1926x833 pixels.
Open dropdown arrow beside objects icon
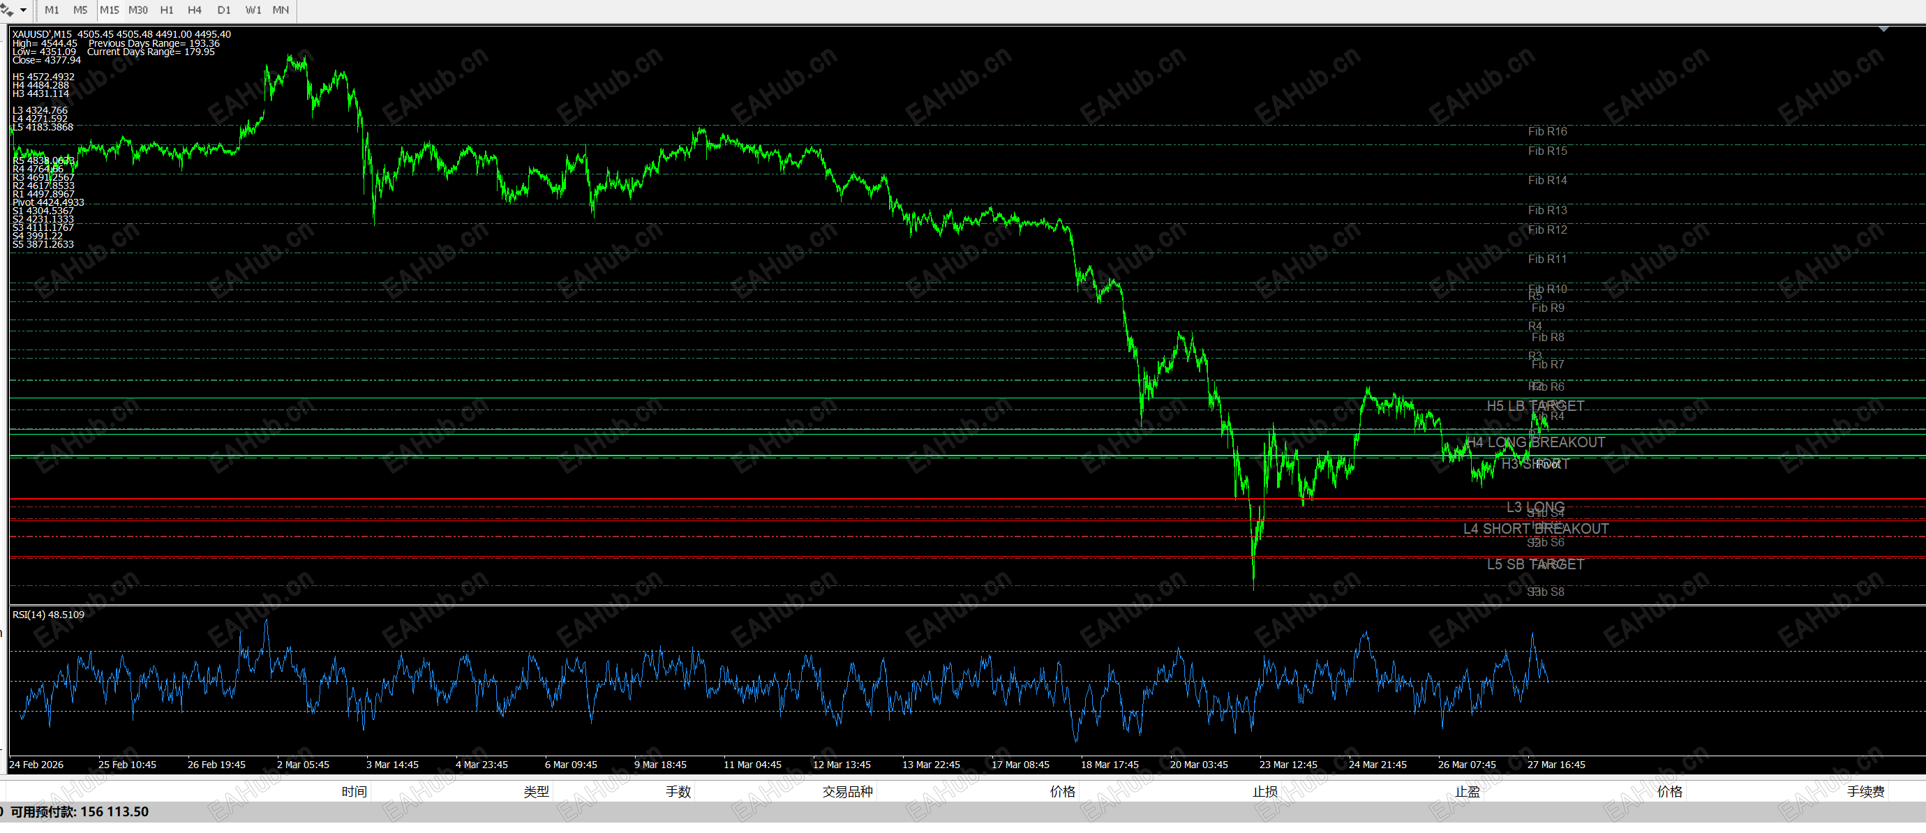click(x=24, y=10)
